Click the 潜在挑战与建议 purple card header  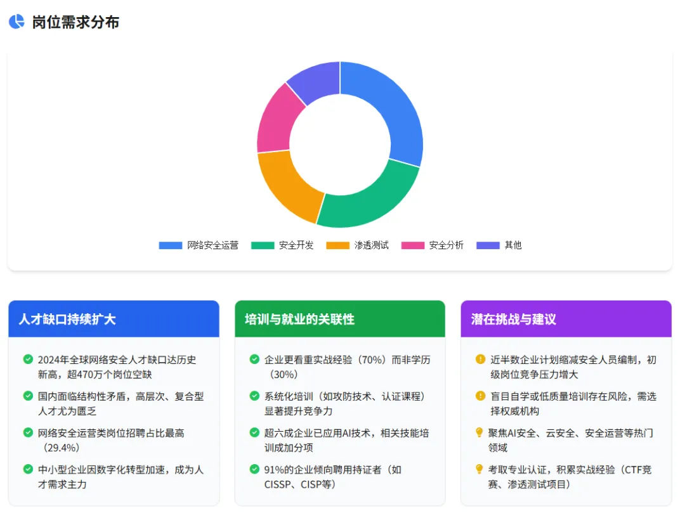tap(566, 319)
